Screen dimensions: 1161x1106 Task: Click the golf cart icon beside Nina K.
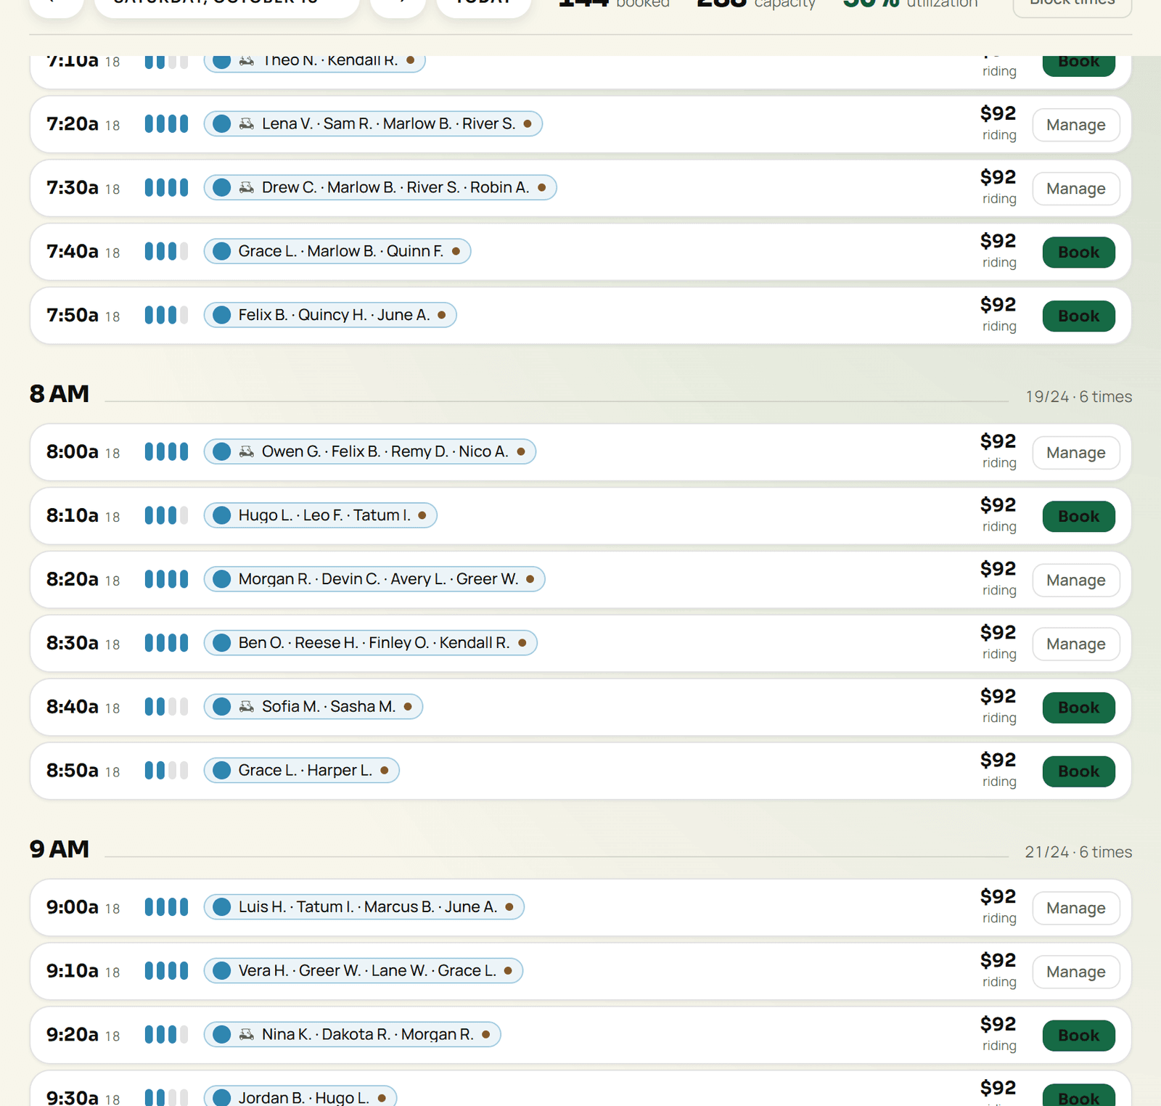click(x=247, y=1034)
